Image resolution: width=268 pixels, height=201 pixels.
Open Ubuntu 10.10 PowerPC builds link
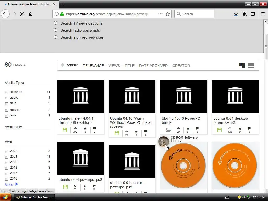click(x=181, y=120)
